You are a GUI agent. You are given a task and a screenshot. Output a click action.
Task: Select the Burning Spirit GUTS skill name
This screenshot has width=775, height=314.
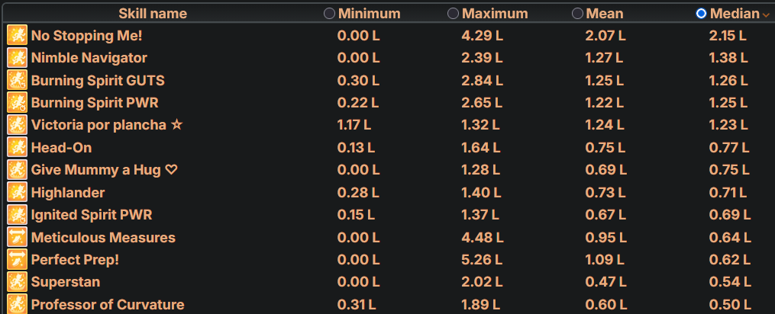pyautogui.click(x=98, y=81)
